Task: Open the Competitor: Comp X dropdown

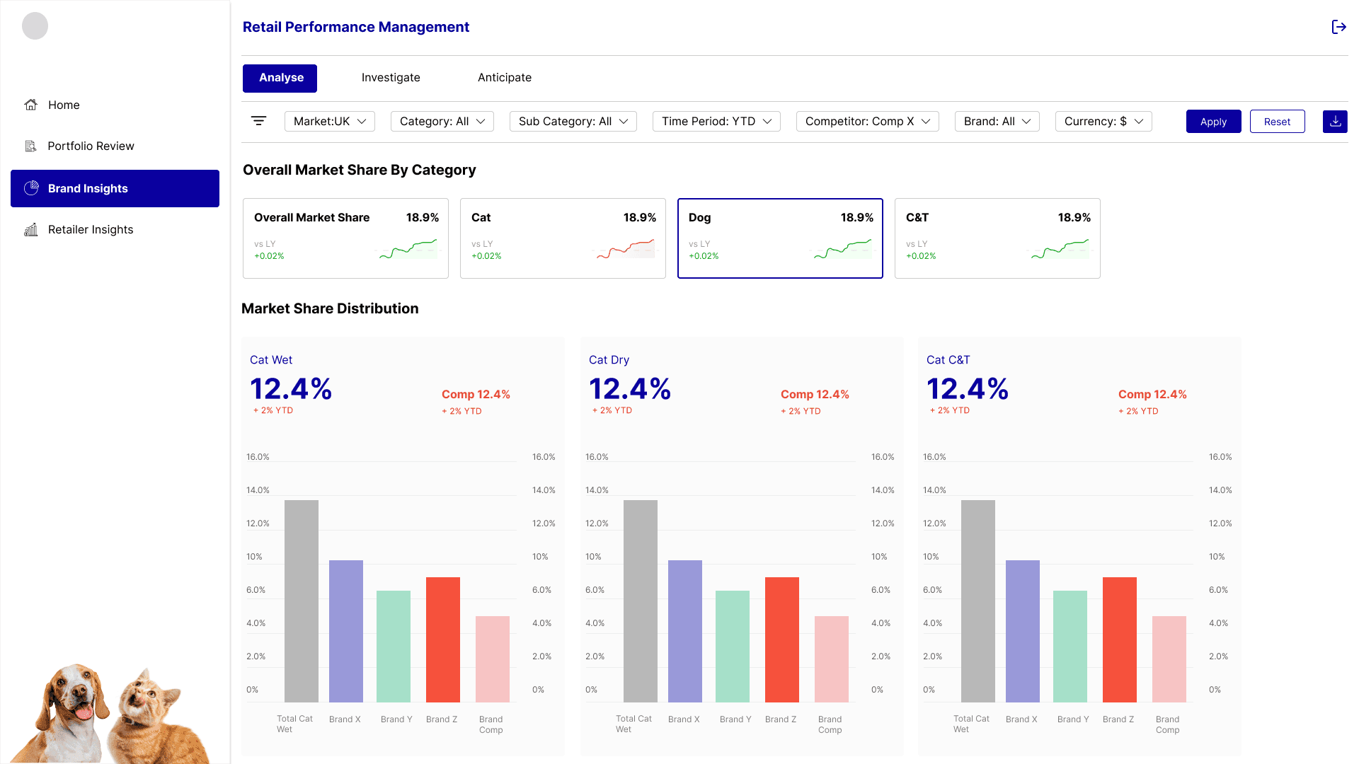Action: coord(867,121)
